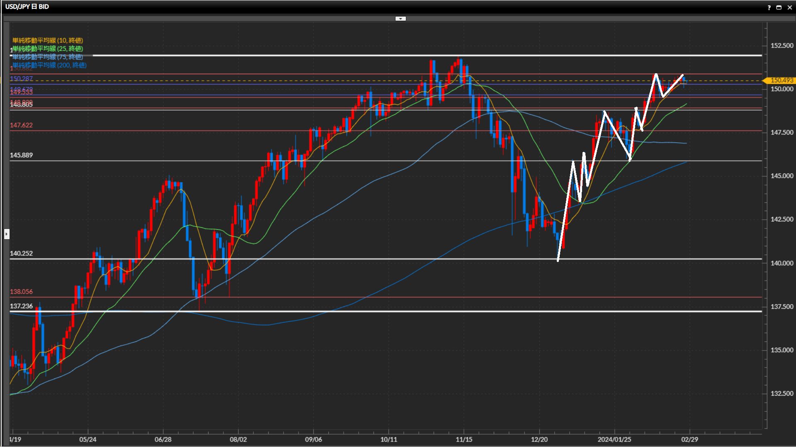Expand the hidden toolbar at top center
The image size is (796, 447).
[x=400, y=19]
